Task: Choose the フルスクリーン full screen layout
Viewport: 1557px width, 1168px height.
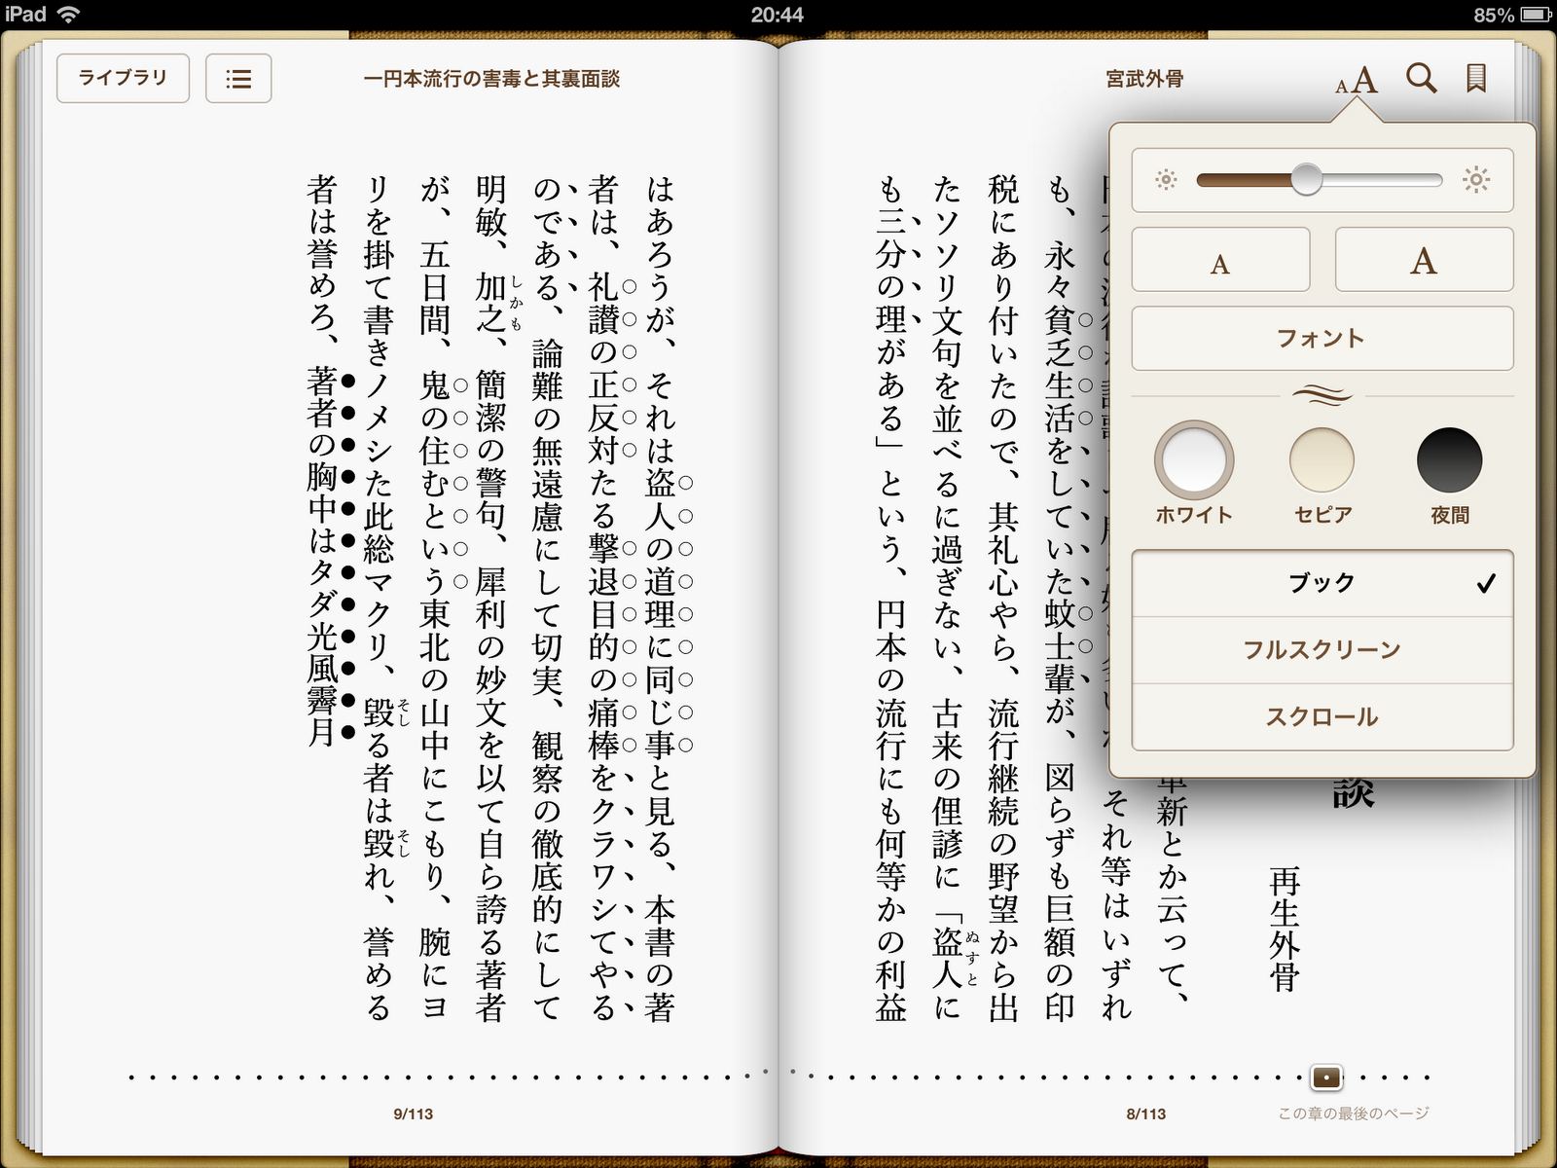Action: pos(1322,650)
